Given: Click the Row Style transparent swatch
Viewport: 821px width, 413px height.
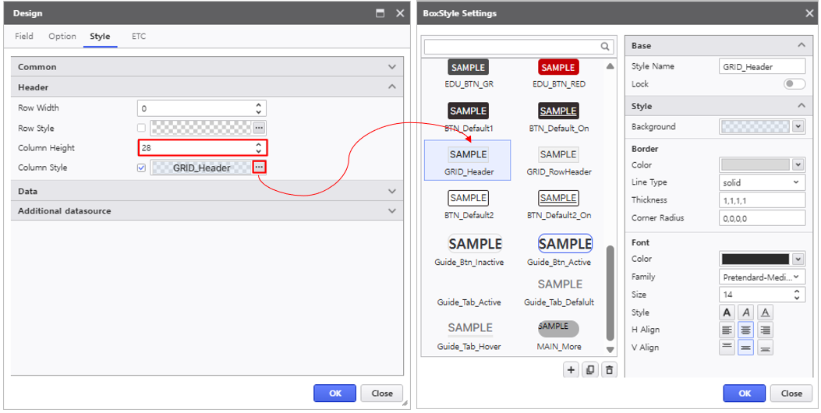Looking at the screenshot, I should [201, 128].
